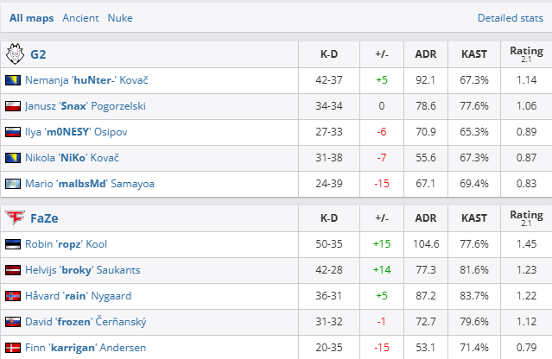Viewport: 552px width, 359px height.
Task: Click the KAST header in FaZe table
Action: click(474, 218)
